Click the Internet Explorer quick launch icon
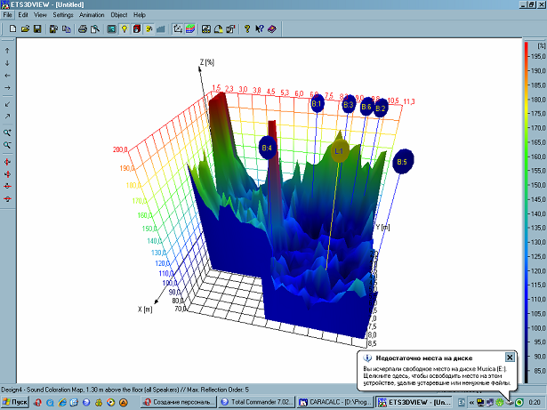This screenshot has height=410, width=547. [x=62, y=402]
